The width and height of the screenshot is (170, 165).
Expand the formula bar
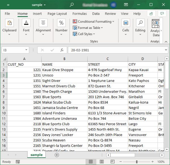pos(166,50)
